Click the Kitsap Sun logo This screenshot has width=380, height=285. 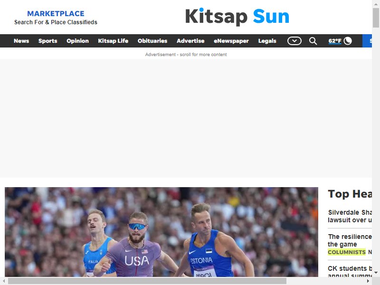[x=237, y=17]
